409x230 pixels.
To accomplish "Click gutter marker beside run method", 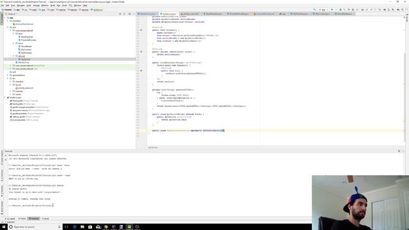I will [x=141, y=71].
